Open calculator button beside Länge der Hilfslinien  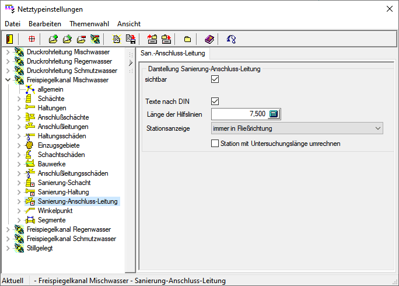coord(274,114)
